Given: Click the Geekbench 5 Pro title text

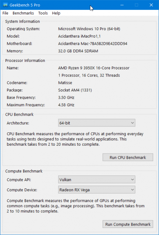Looking at the screenshot, I should point(25,5).
